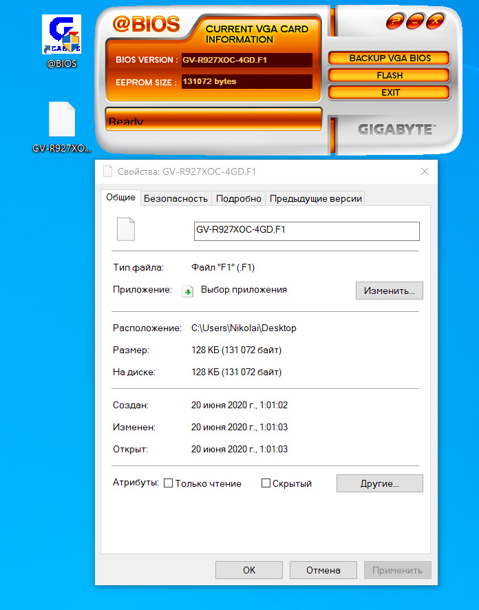Click the На диске value 128 КБ

(x=236, y=372)
